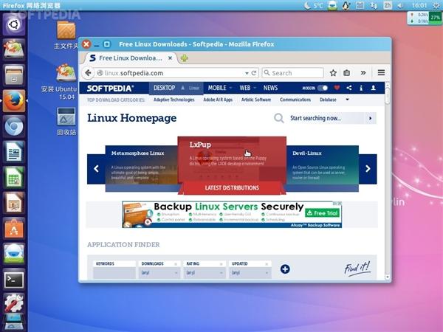Expand the Downloads filter dropdown
443x332 pixels.
[x=159, y=273]
